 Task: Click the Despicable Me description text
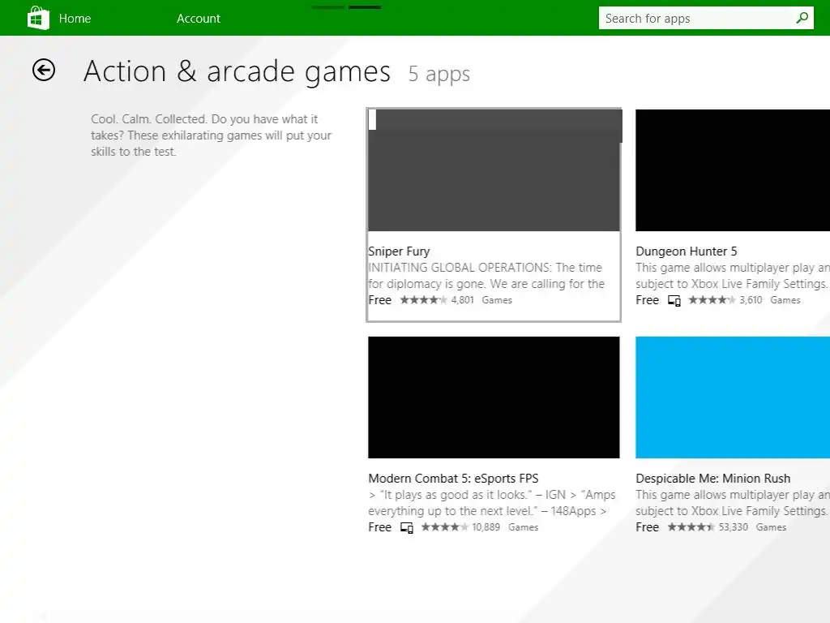tap(733, 503)
